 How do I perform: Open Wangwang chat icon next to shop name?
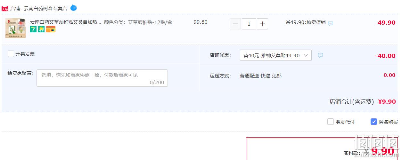(74, 7)
